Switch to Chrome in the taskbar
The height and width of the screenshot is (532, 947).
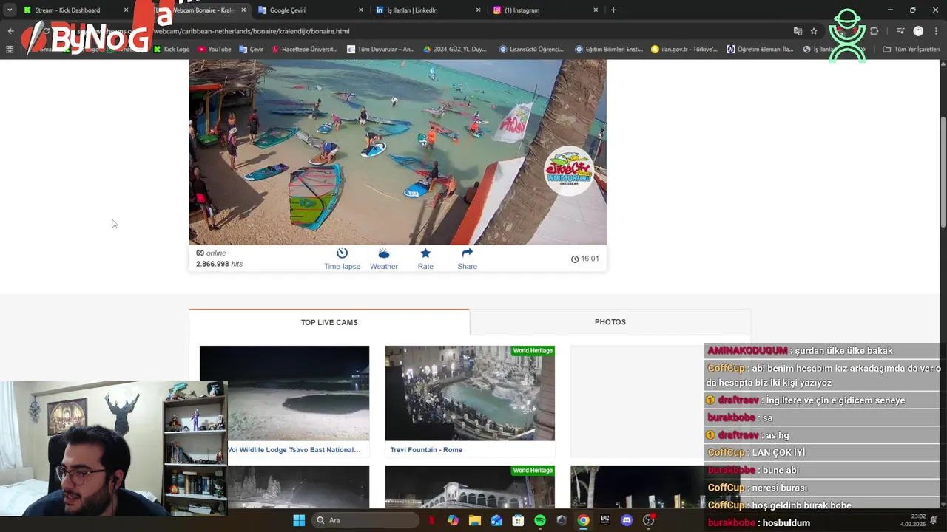(584, 520)
